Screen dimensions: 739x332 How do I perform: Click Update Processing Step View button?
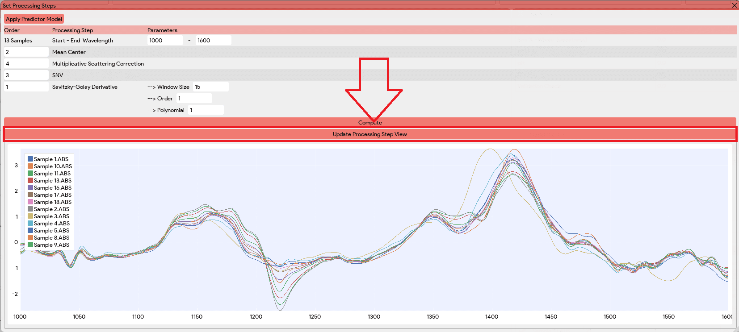click(369, 134)
